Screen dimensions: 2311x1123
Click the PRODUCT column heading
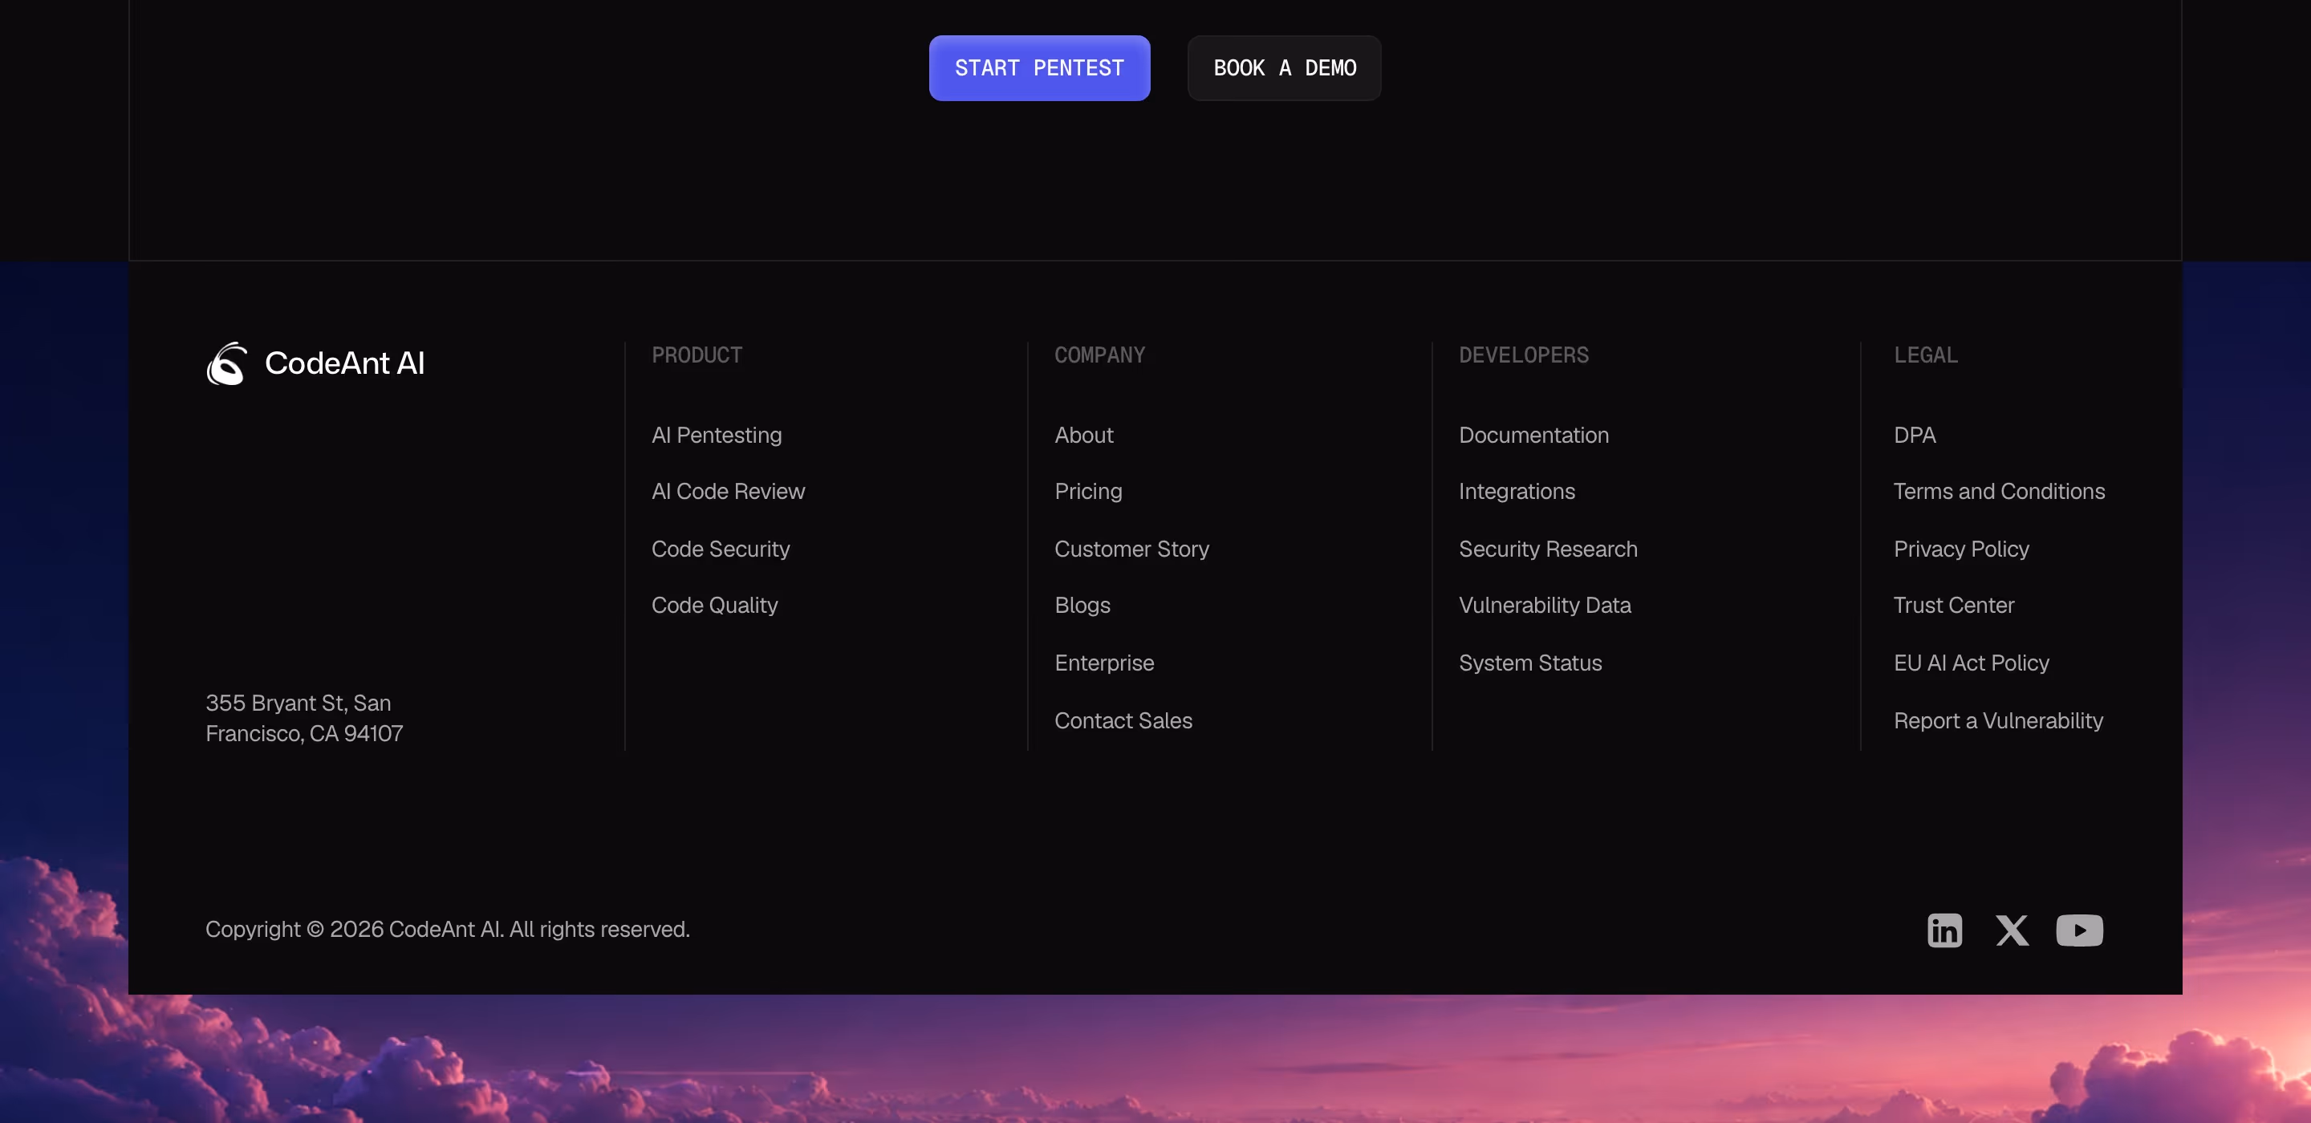(x=697, y=355)
